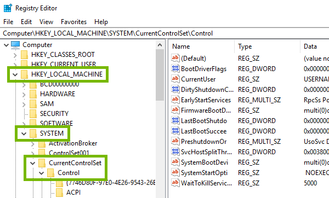Select the WaitToKillServic... value name

tap(207, 183)
